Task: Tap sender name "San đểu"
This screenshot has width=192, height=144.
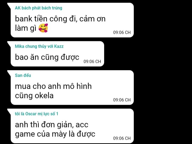Action: click(23, 75)
